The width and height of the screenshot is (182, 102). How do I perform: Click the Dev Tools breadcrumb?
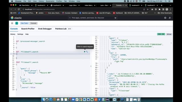(x=24, y=23)
